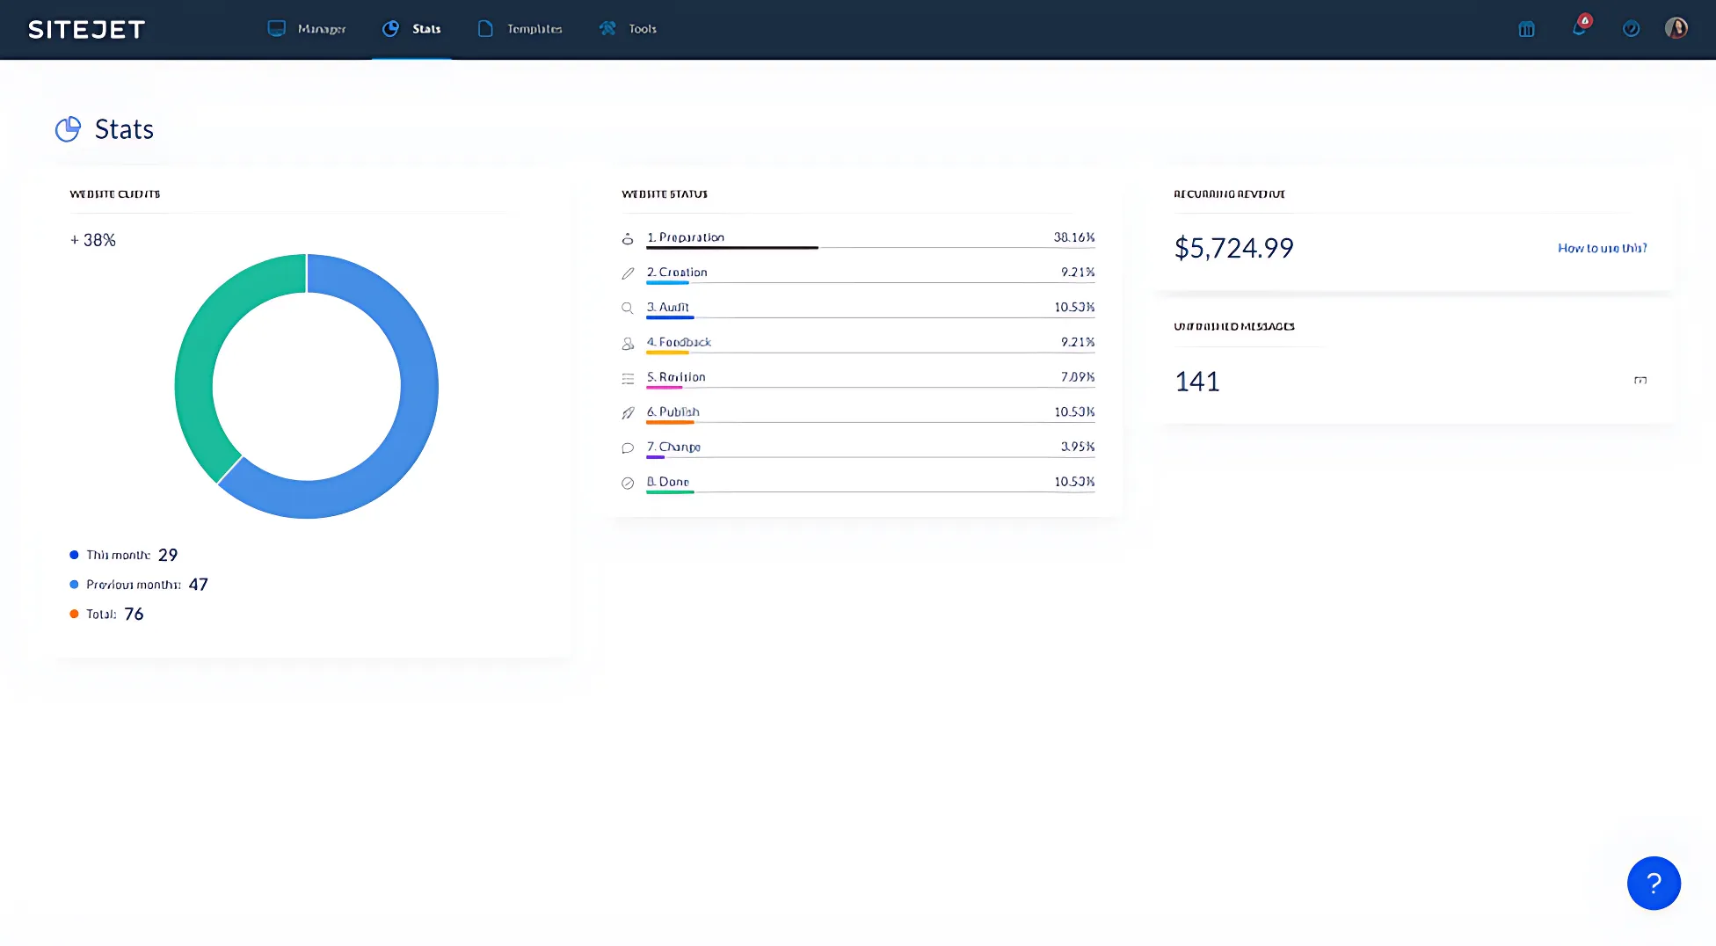Click the SITEJET logo

[x=85, y=29]
